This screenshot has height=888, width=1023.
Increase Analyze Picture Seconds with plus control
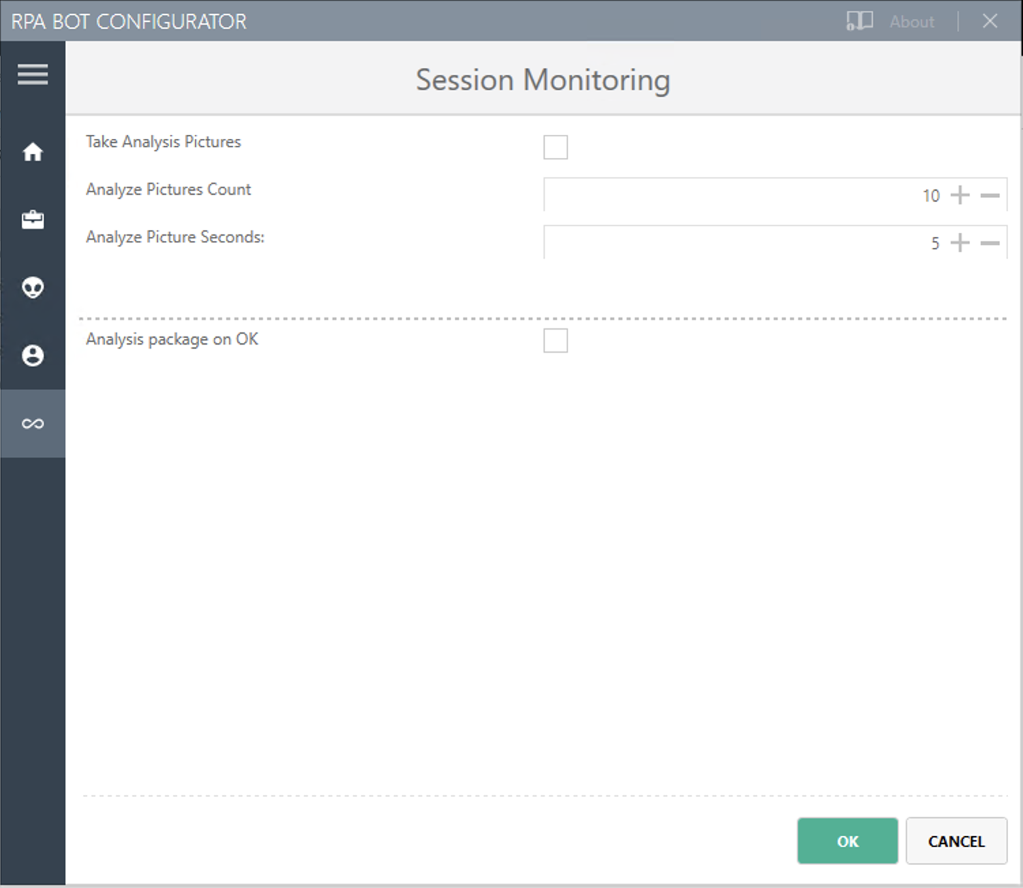(960, 242)
